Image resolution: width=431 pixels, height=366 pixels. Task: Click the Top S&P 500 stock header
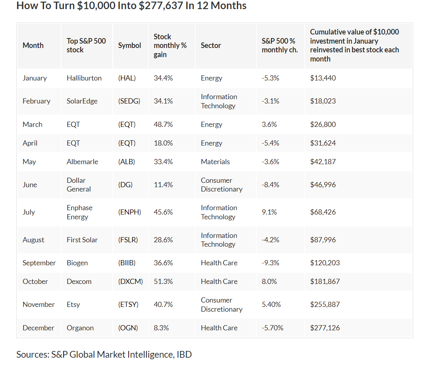click(x=86, y=46)
